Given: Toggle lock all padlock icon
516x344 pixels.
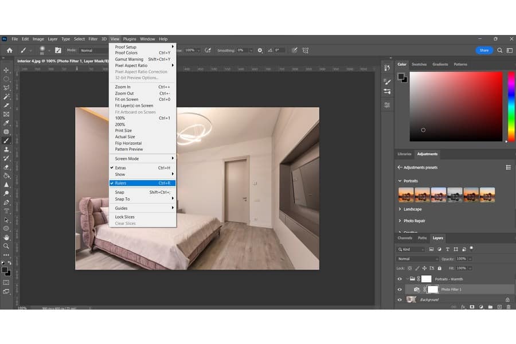Looking at the screenshot, I should pyautogui.click(x=439, y=268).
